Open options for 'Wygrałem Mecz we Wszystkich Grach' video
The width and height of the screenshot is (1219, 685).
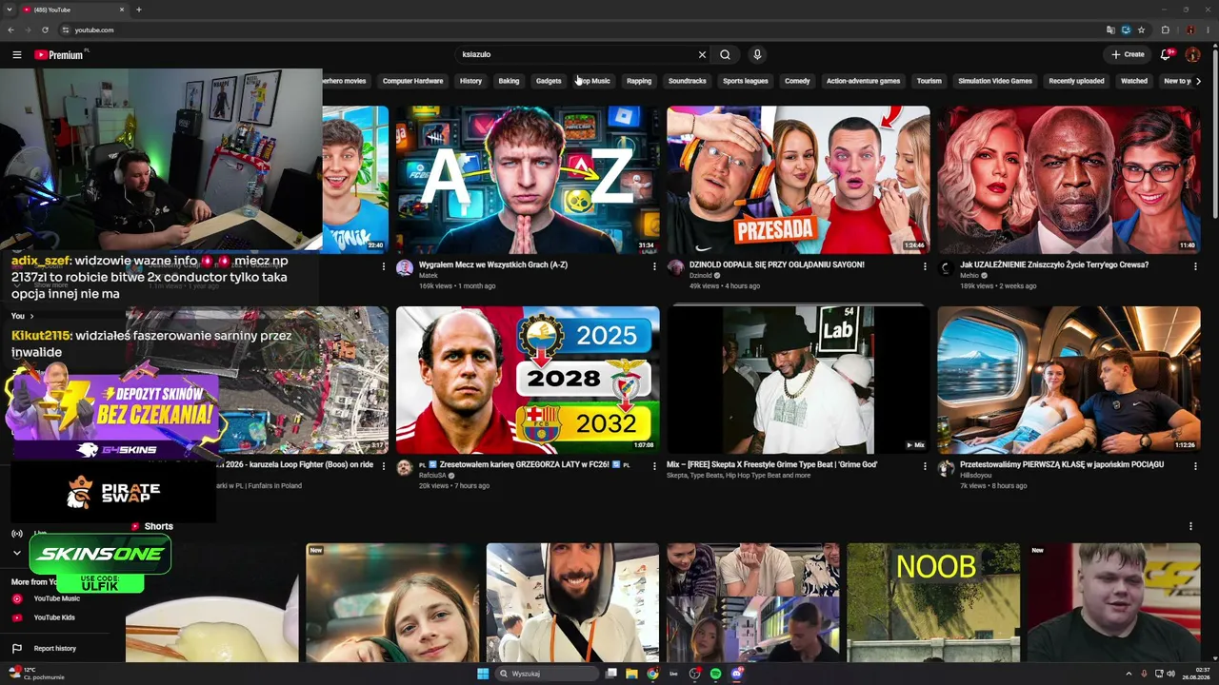(654, 266)
